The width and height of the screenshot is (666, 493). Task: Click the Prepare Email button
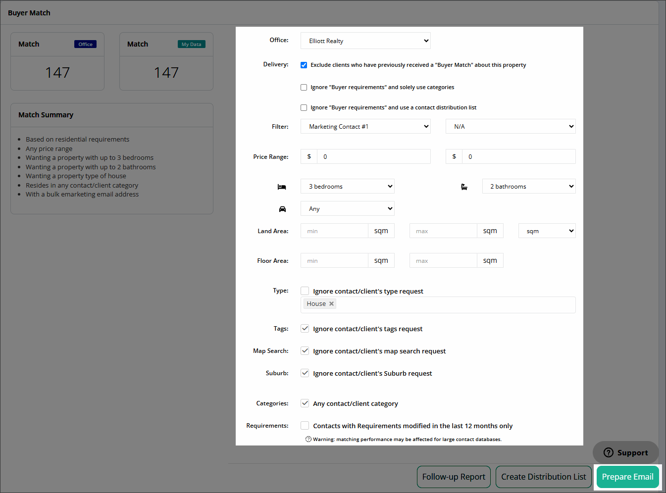coord(628,477)
